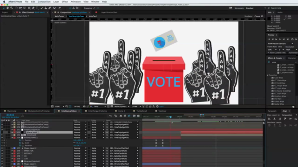Toggle Draft 3D in timeline header
The height and width of the screenshot is (167, 298).
tap(115, 116)
